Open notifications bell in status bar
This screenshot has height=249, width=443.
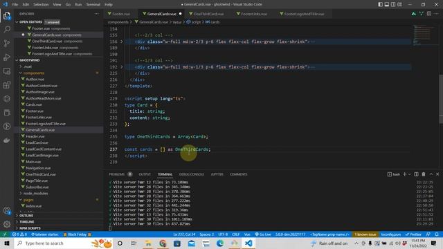[437, 234]
